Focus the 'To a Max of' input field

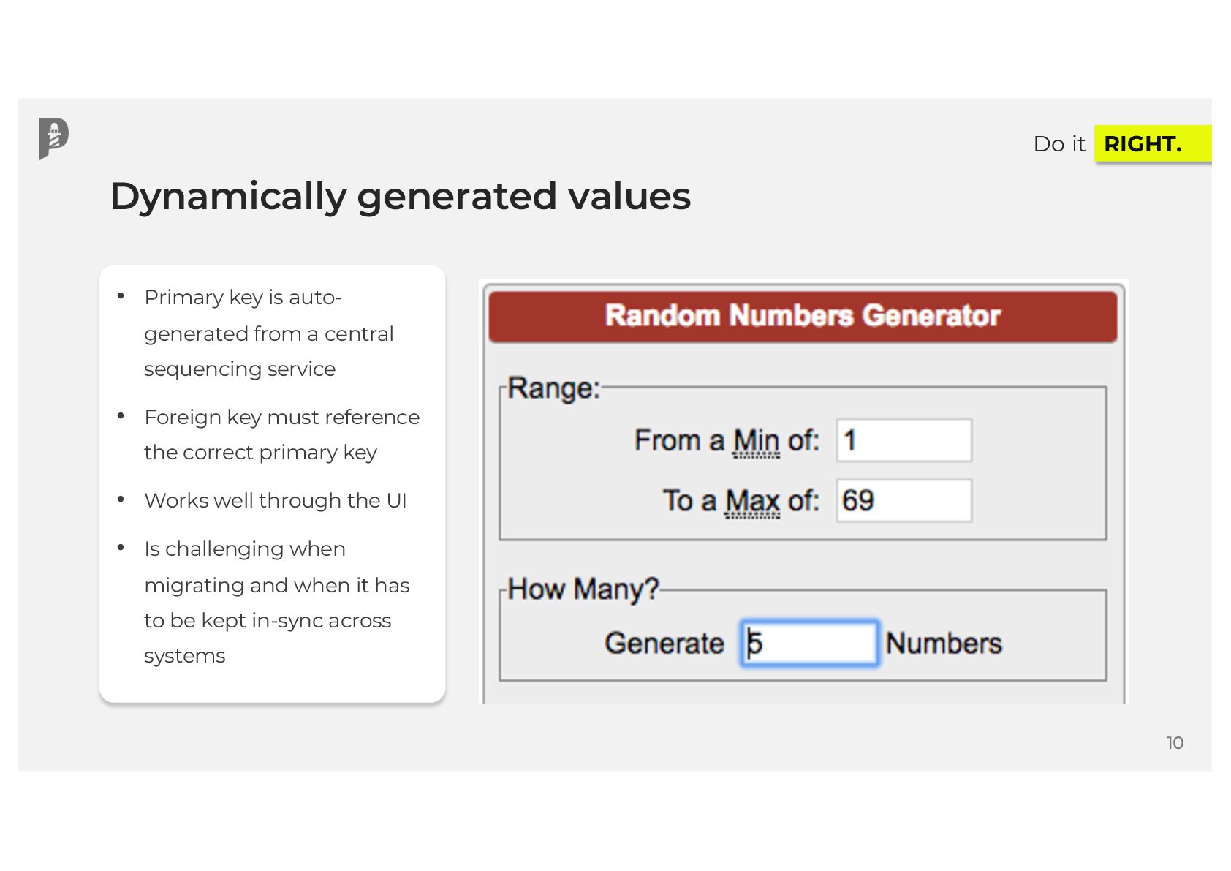904,500
